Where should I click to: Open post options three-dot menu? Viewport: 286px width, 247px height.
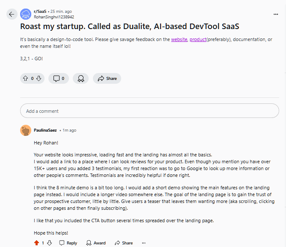click(x=276, y=14)
